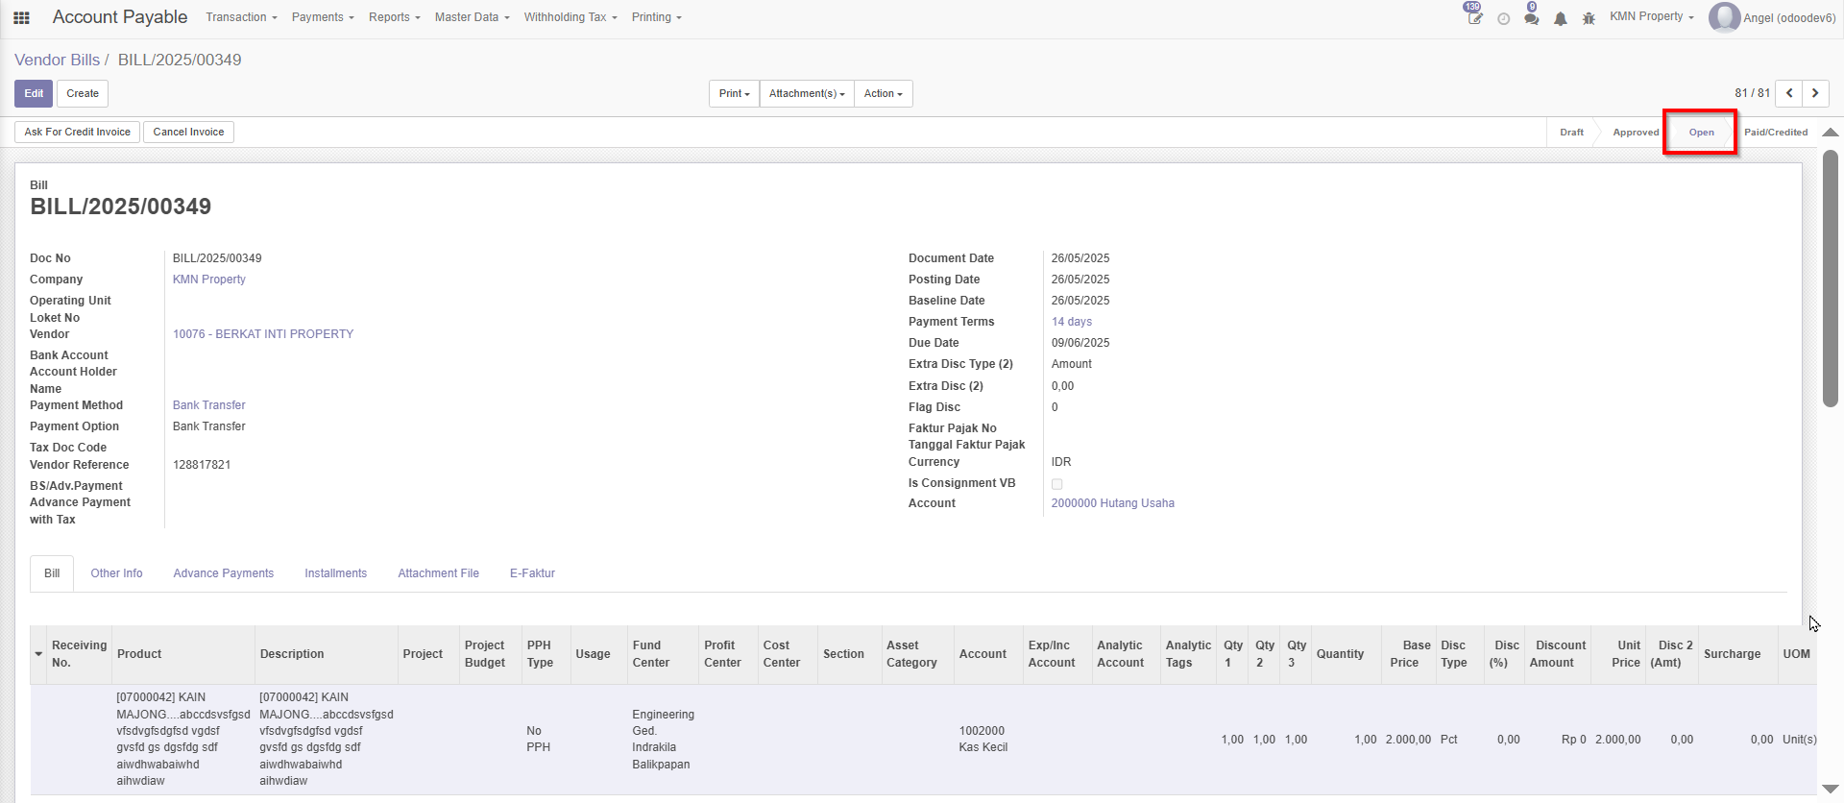Screen dimensions: 1844x803
Task: Switch to the Installments tab
Action: click(x=335, y=573)
